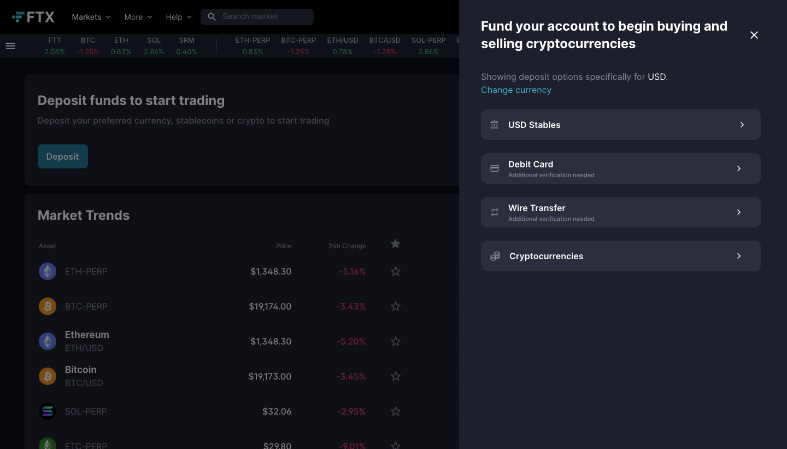Open the Bitcoin market row name
This screenshot has width=787, height=449.
click(81, 370)
